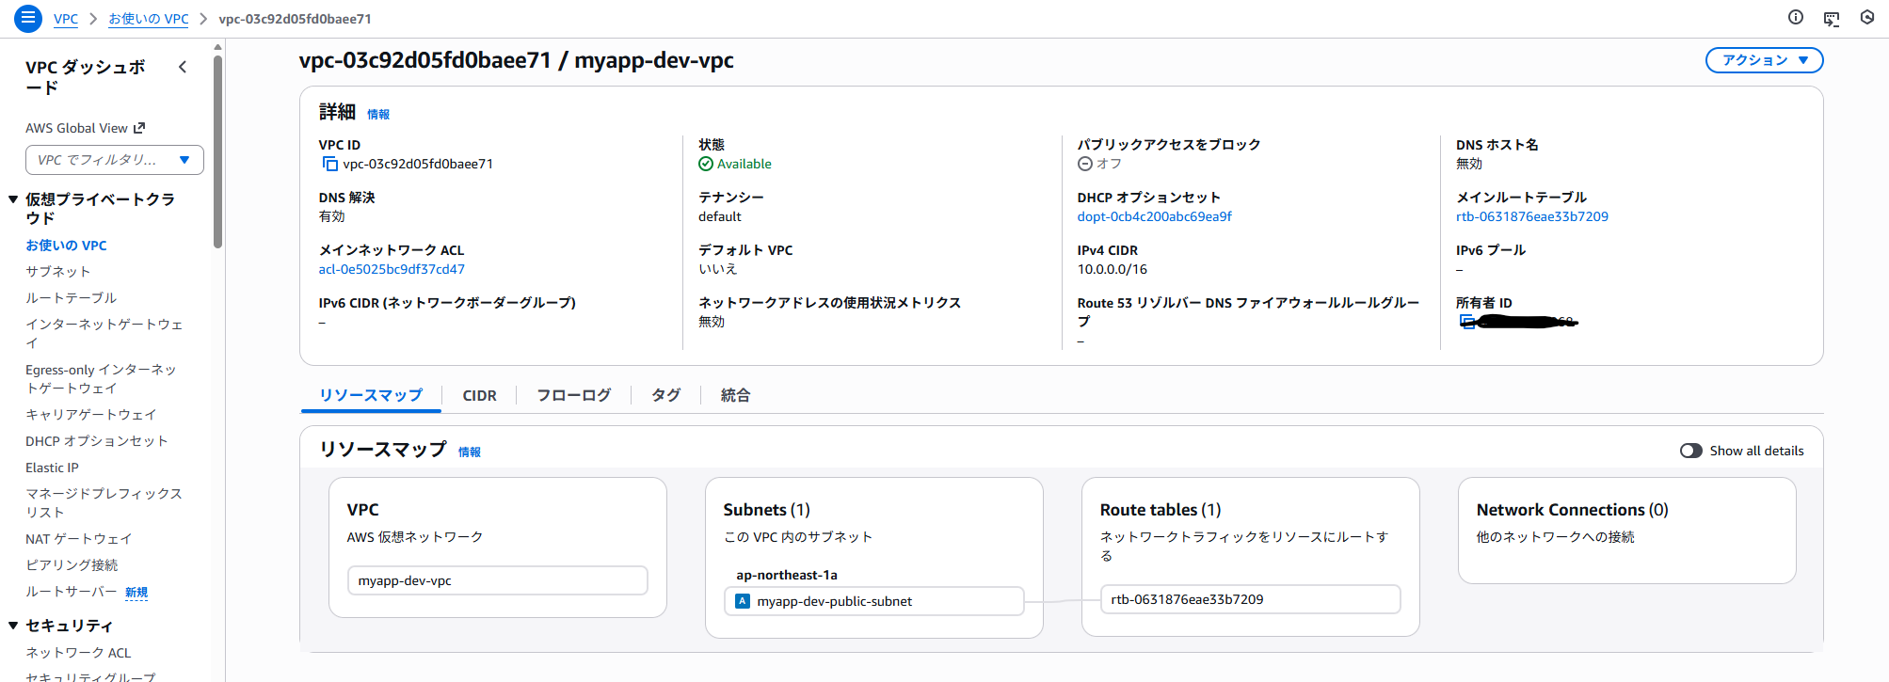This screenshot has width=1889, height=682.
Task: Click the Available status check icon
Action: pyautogui.click(x=706, y=164)
